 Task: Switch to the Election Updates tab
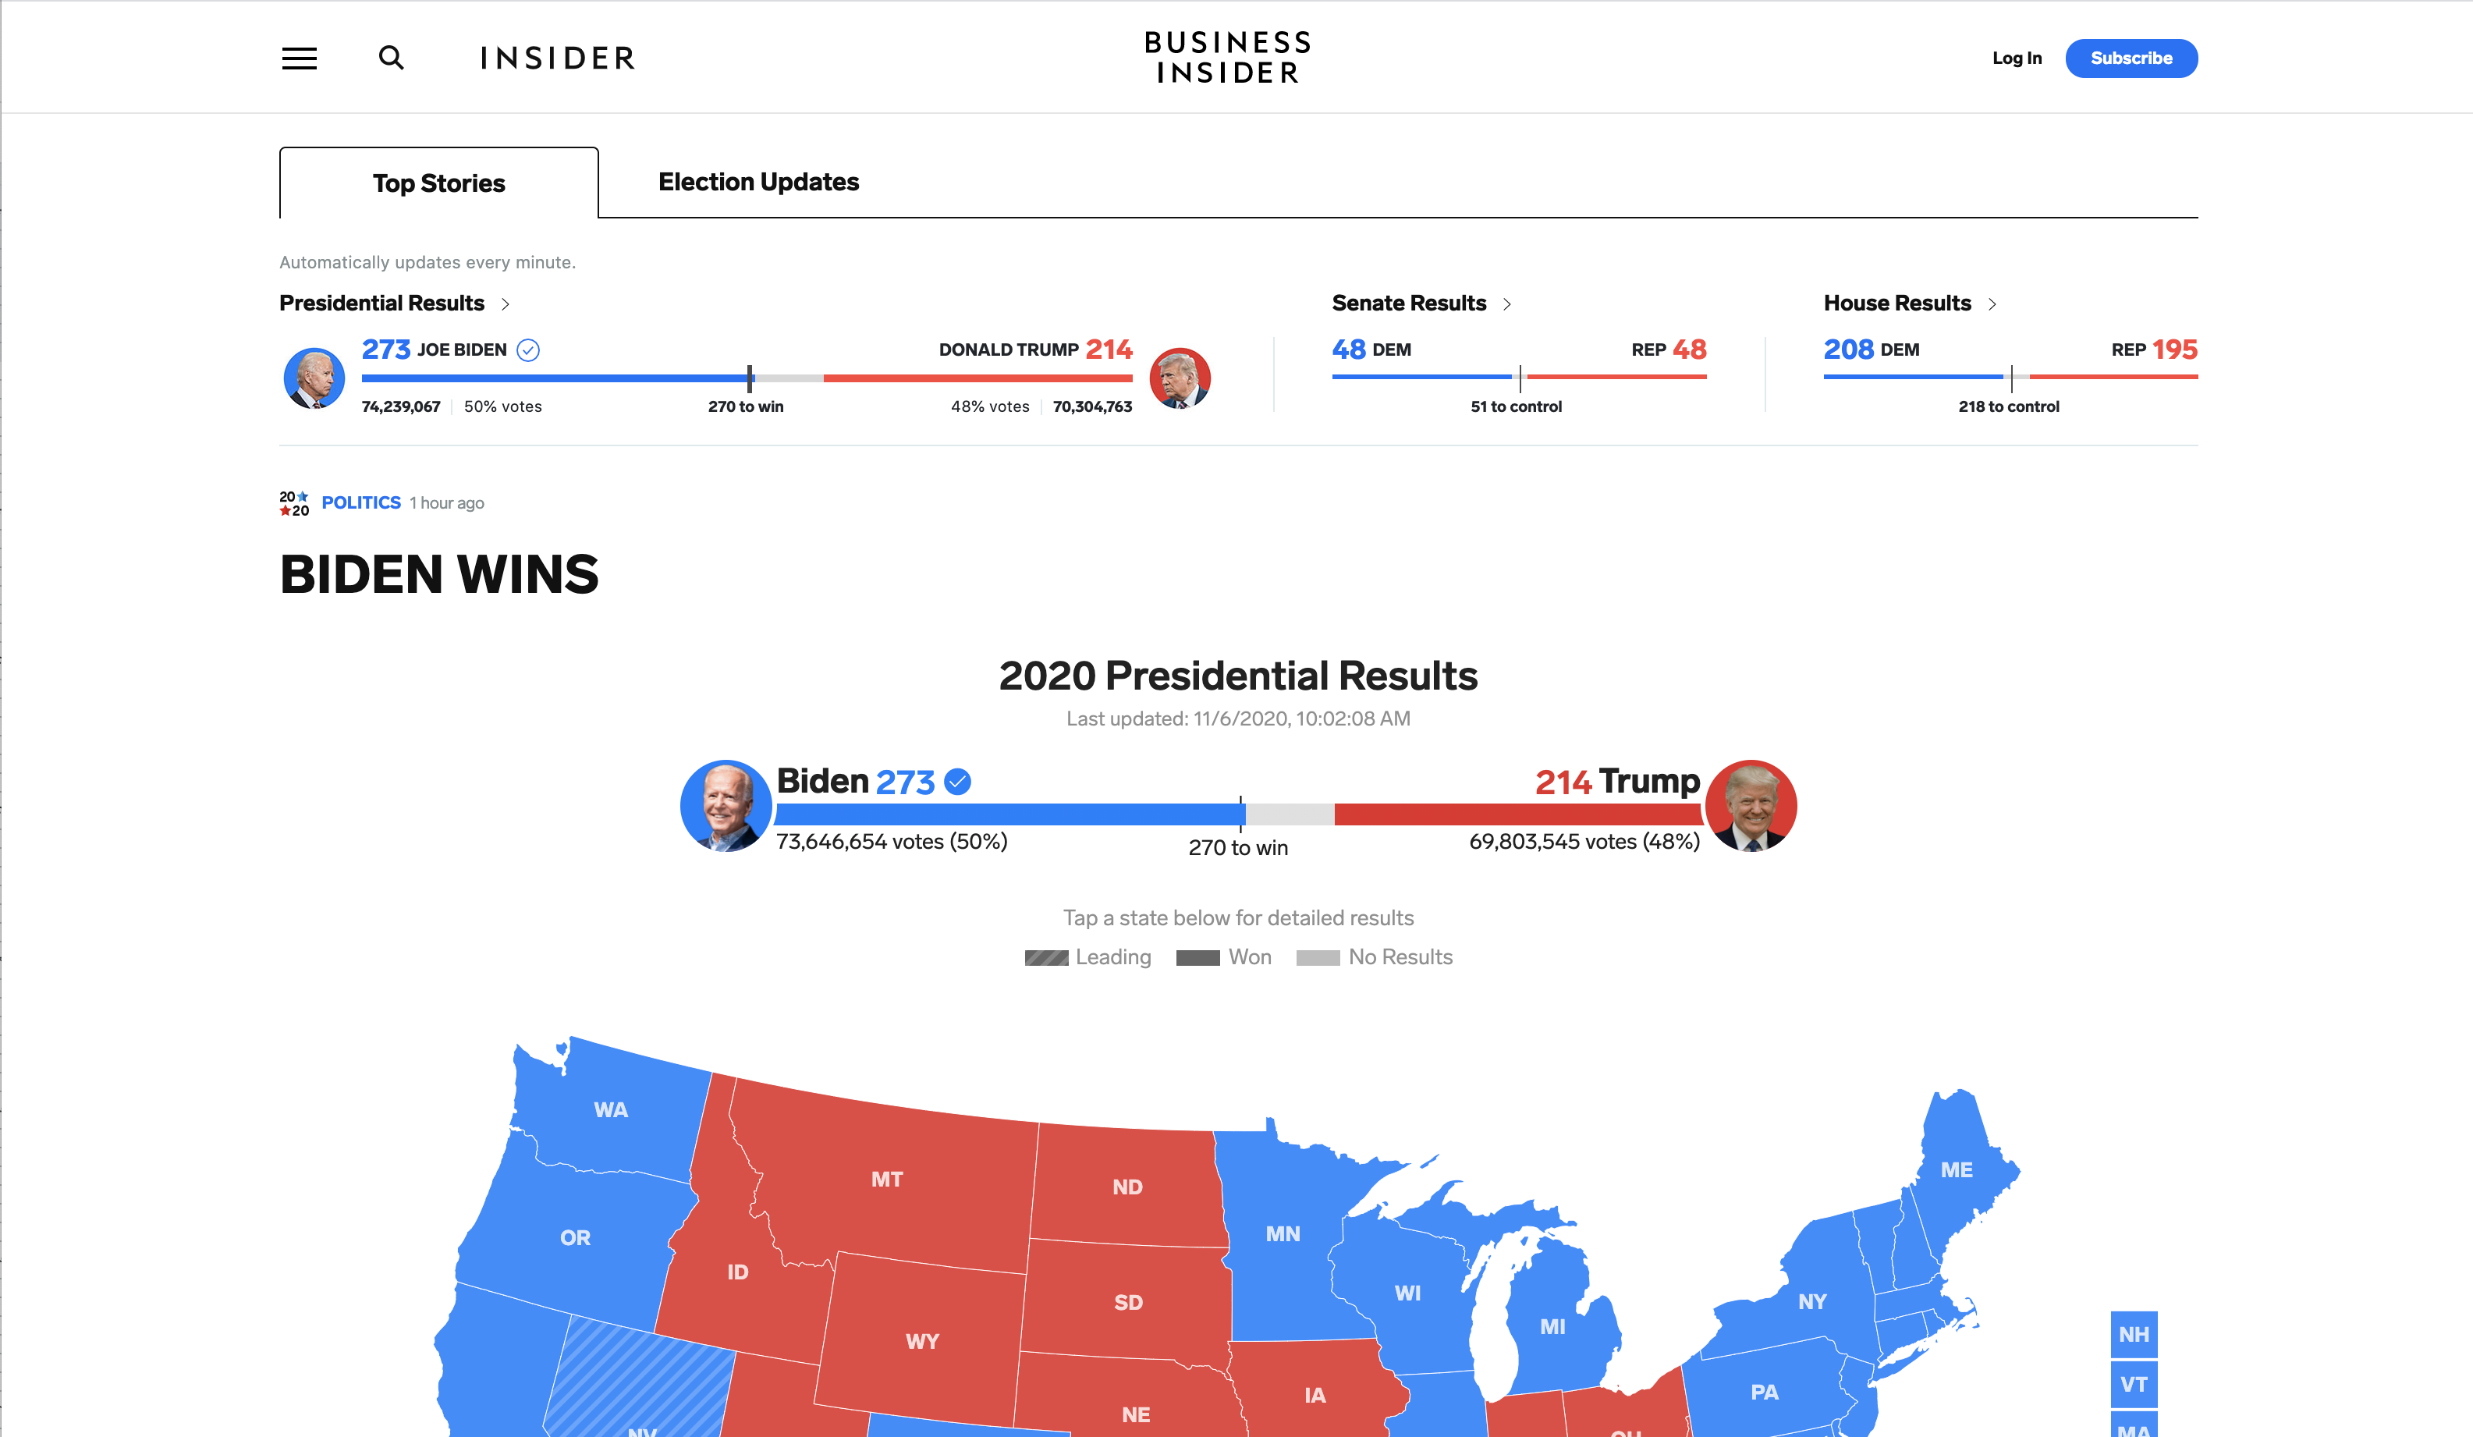pos(758,183)
